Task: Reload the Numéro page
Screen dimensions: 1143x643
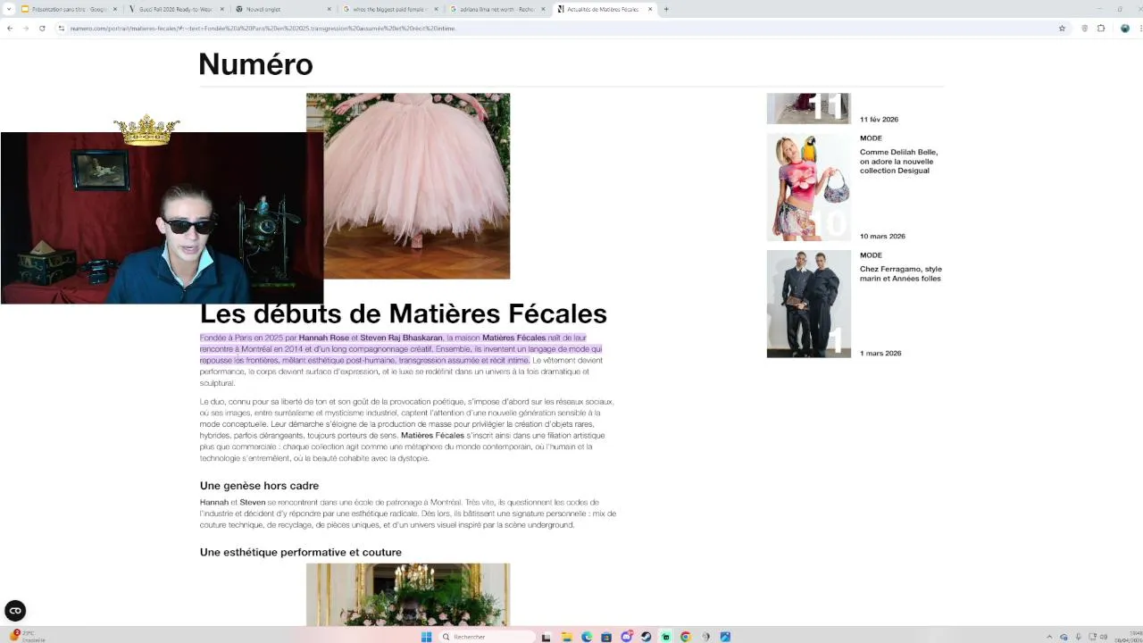Action: (x=41, y=28)
